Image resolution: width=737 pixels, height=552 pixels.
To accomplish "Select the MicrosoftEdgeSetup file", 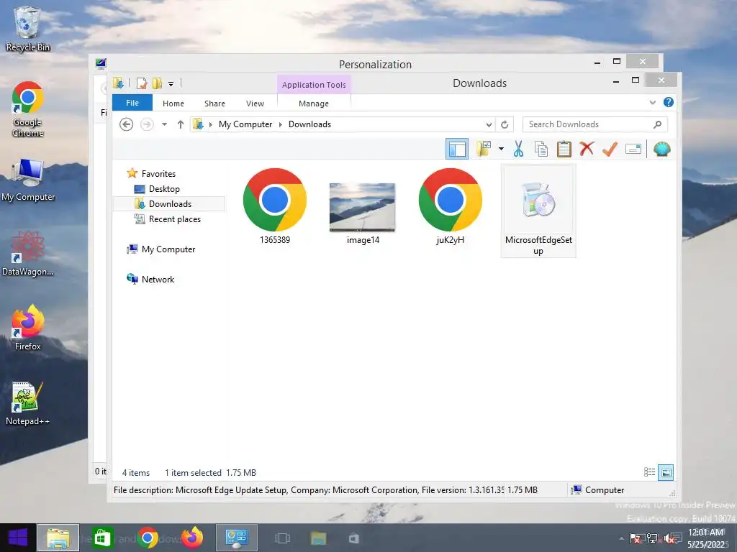I will tap(538, 211).
